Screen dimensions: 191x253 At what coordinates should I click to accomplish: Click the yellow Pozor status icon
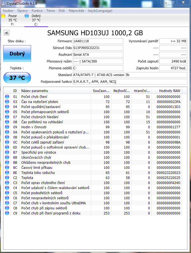point(3,16)
